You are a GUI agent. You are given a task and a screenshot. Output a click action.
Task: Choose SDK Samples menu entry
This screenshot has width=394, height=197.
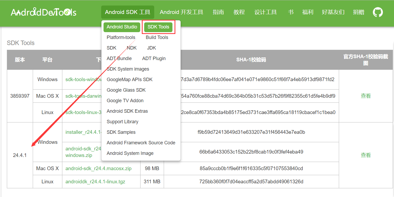tap(121, 132)
